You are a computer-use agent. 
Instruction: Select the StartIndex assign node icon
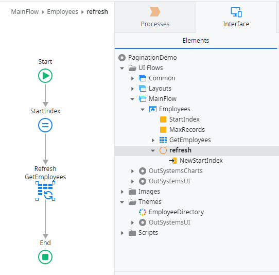(x=45, y=125)
